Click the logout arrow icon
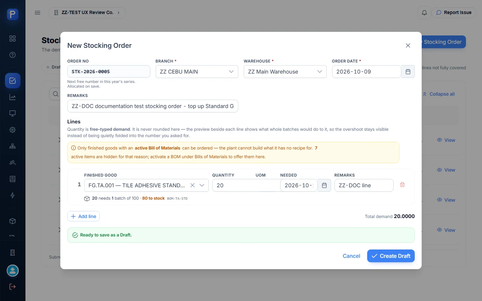Screen dimensions: 482x301 (x=12, y=287)
